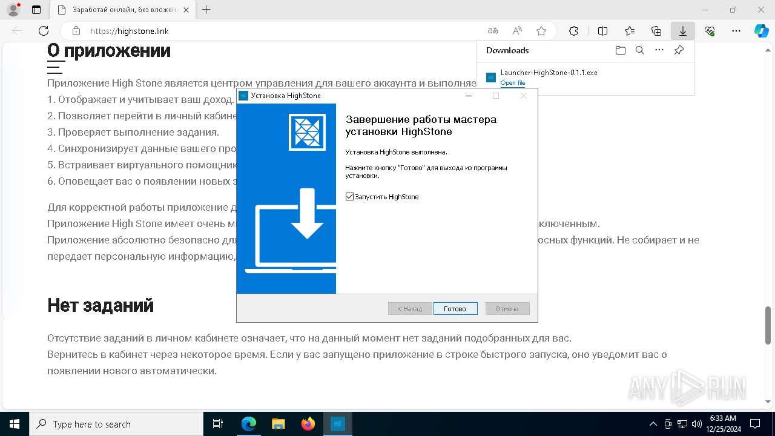This screenshot has width=775, height=436.
Task: Click the Нет заданий heading
Action: click(x=101, y=305)
